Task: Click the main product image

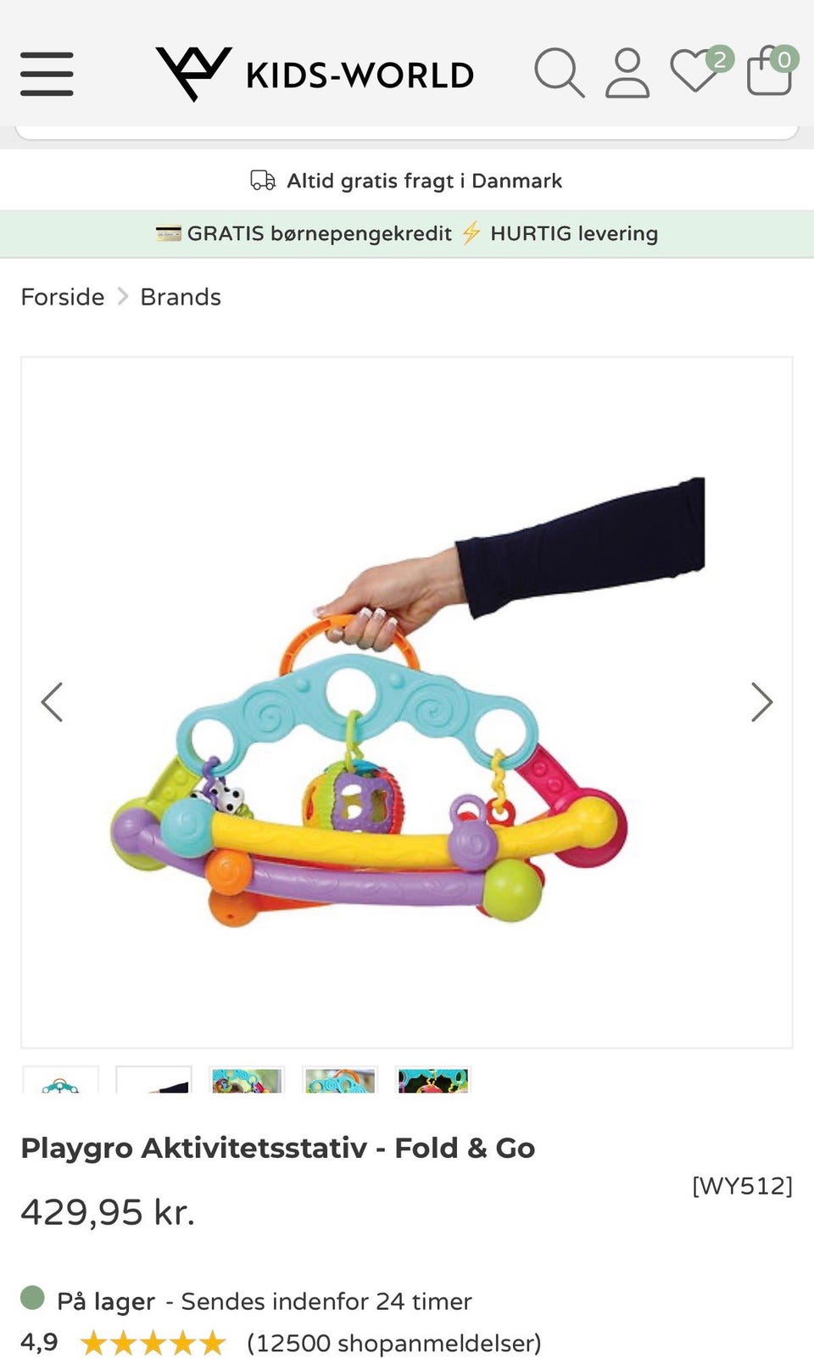Action: (x=407, y=702)
